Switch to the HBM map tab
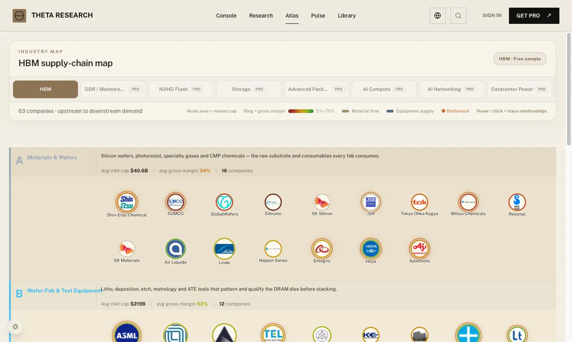Screen dimensions: 572x342 [x=45, y=89]
